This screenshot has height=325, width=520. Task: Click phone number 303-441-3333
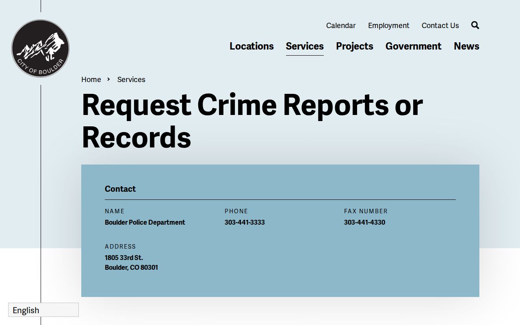(x=245, y=222)
